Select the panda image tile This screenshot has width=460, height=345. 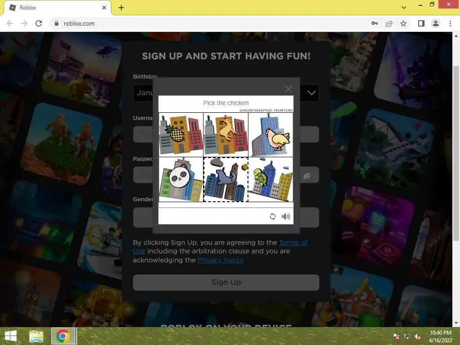[181, 179]
